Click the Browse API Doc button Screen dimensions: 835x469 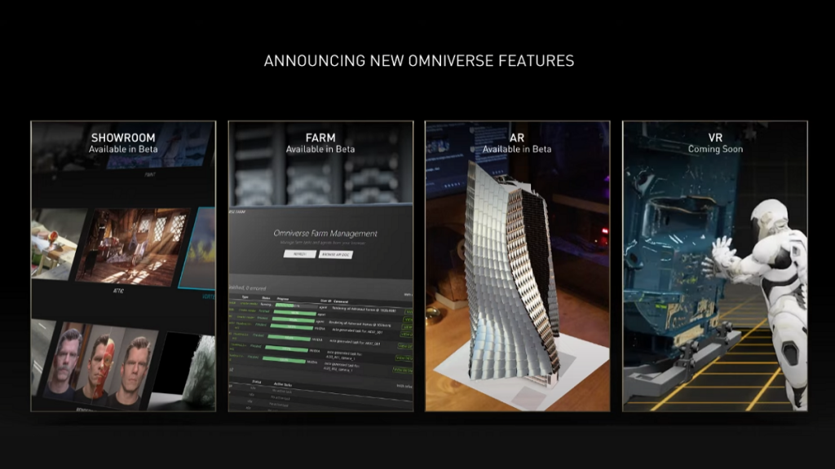coord(335,255)
